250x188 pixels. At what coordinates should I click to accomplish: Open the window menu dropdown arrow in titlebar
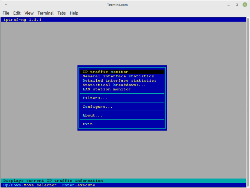(6, 5)
